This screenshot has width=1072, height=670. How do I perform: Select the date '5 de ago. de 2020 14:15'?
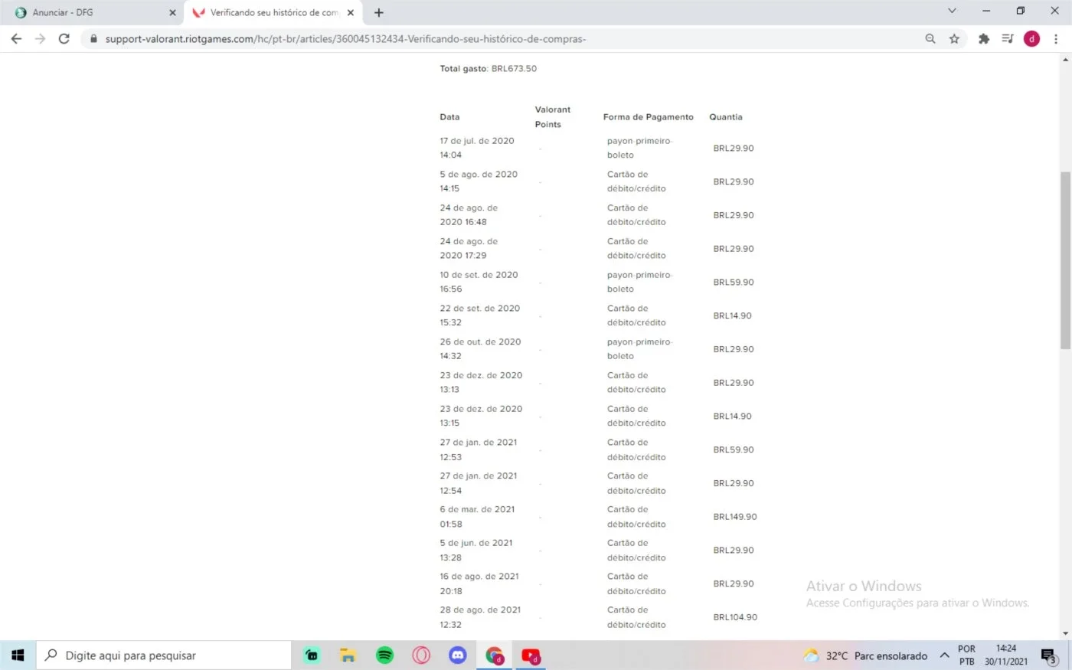(478, 181)
